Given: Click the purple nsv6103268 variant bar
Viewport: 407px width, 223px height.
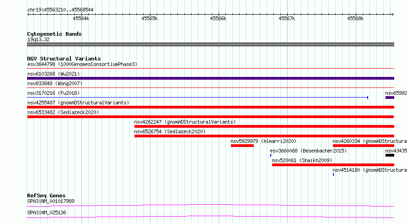Looking at the screenshot, I should [x=210, y=78].
